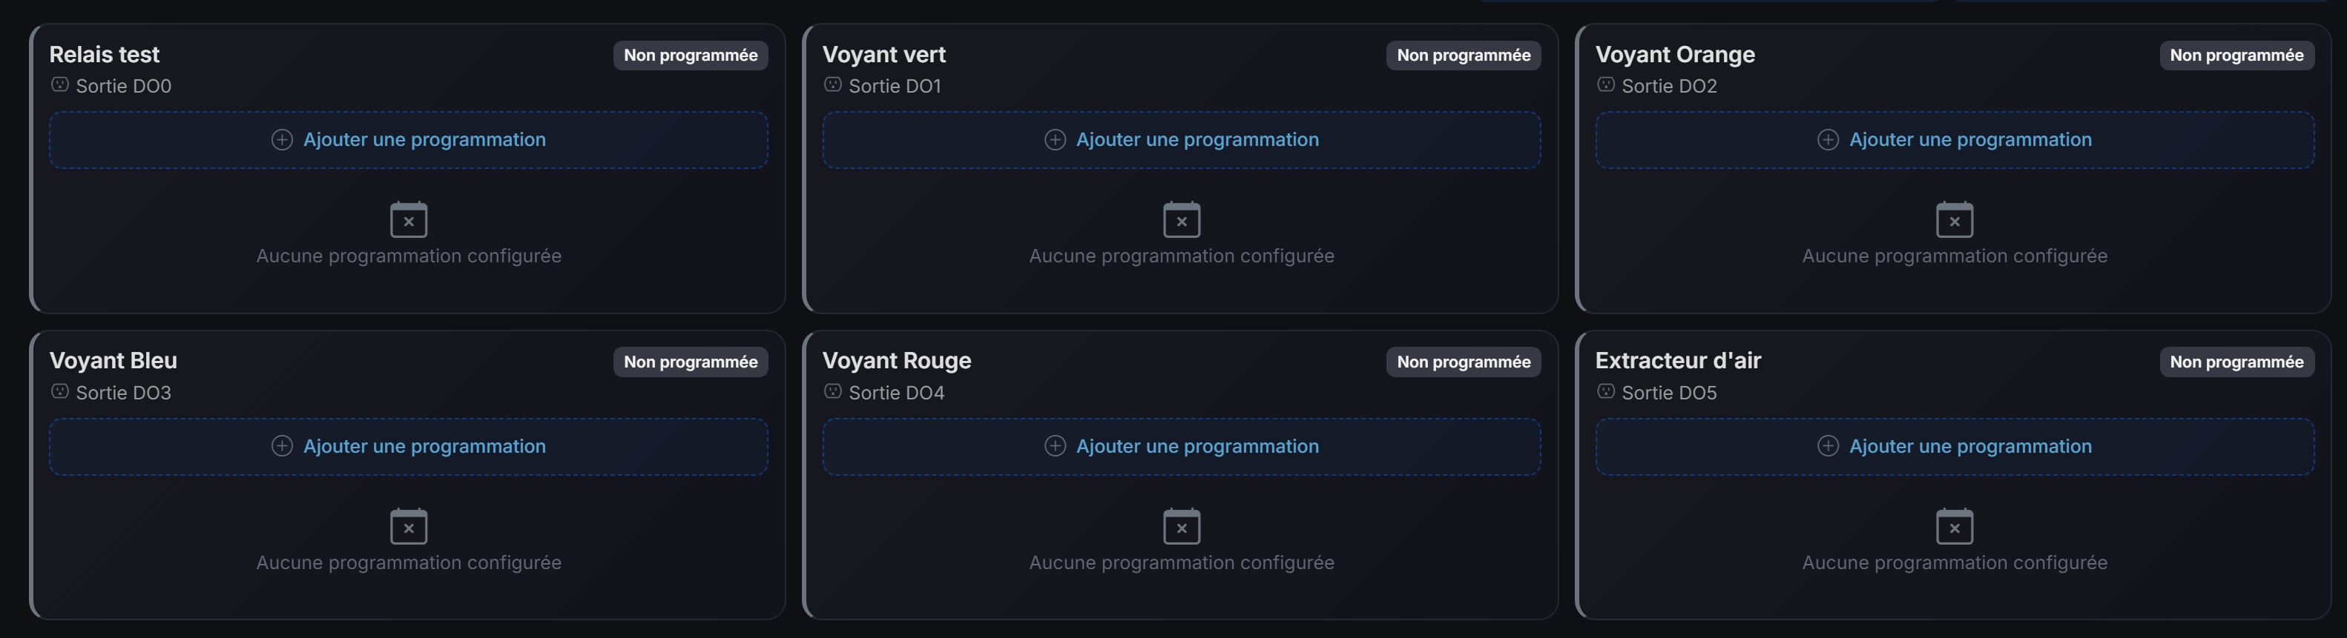2347x638 pixels.
Task: Click the Non programmée badge on Relais test
Action: click(690, 56)
